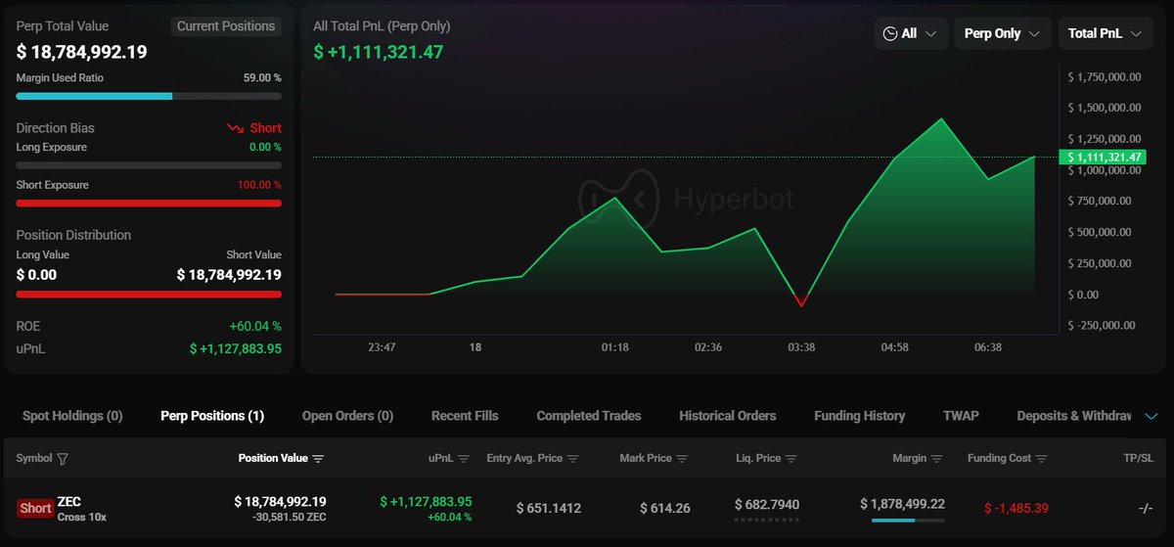Click the Margin Used Ratio progress bar

click(149, 96)
